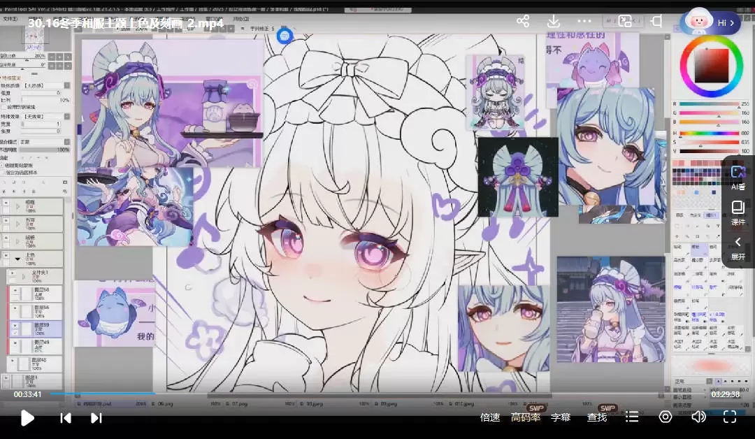Click the total duration 03:29:38
Screen dimensions: 755x439
[725, 394]
